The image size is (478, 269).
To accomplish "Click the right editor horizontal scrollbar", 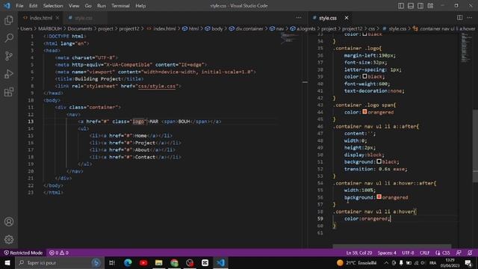I will [x=391, y=246].
